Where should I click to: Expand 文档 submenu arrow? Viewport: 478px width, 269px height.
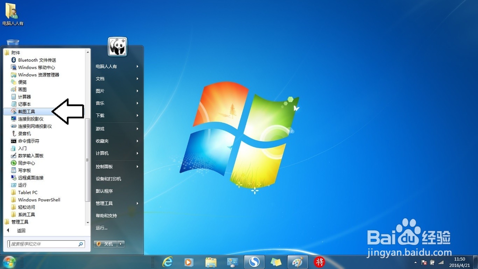[138, 78]
